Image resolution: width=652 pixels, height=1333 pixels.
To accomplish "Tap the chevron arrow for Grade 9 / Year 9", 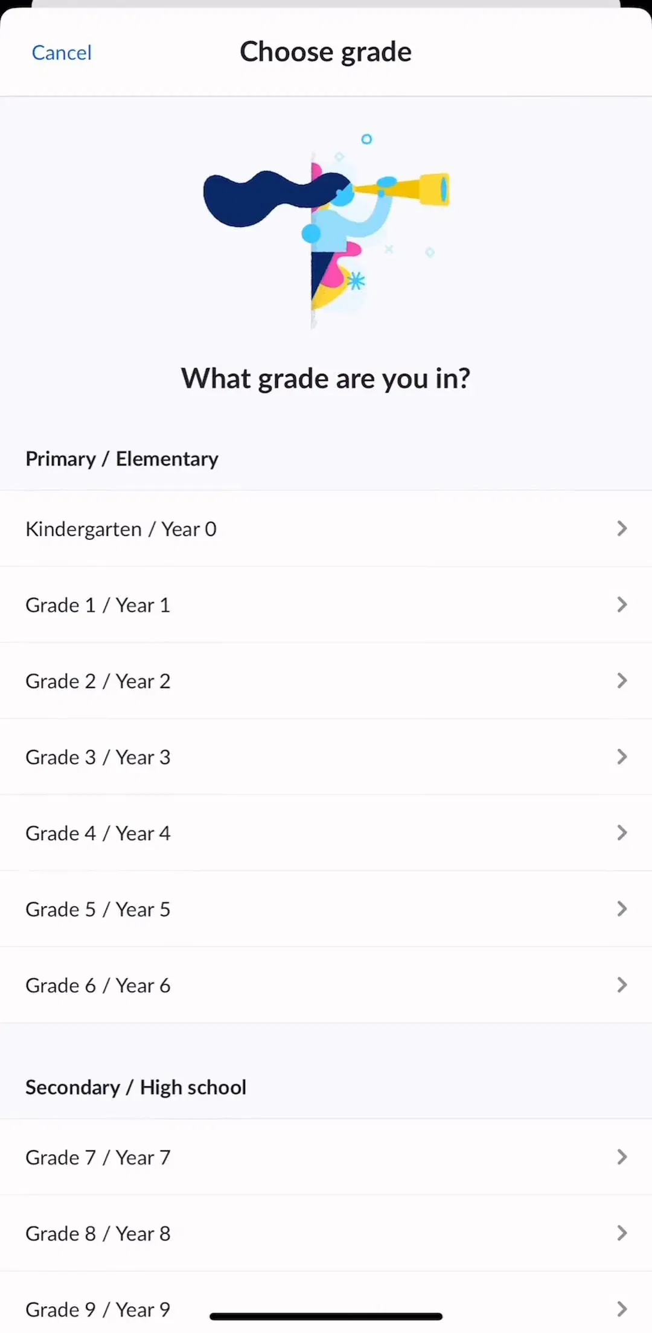I will click(622, 1309).
